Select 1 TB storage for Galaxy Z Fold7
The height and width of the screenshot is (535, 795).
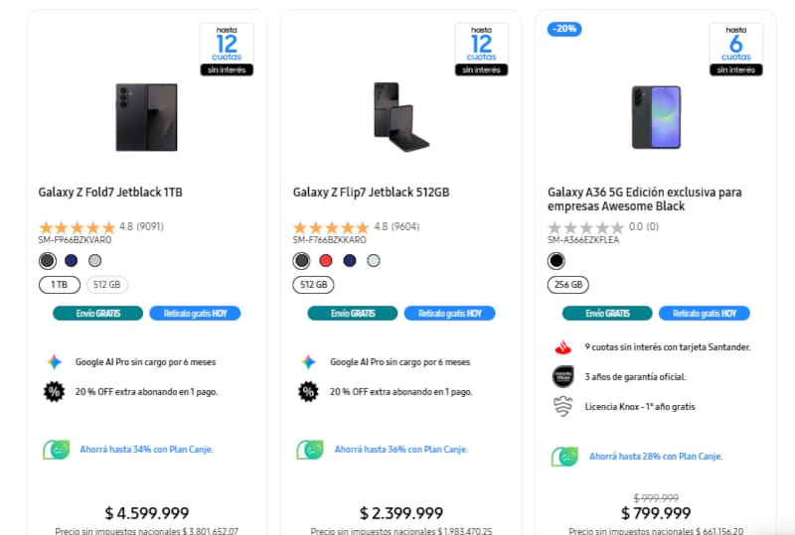coord(59,285)
